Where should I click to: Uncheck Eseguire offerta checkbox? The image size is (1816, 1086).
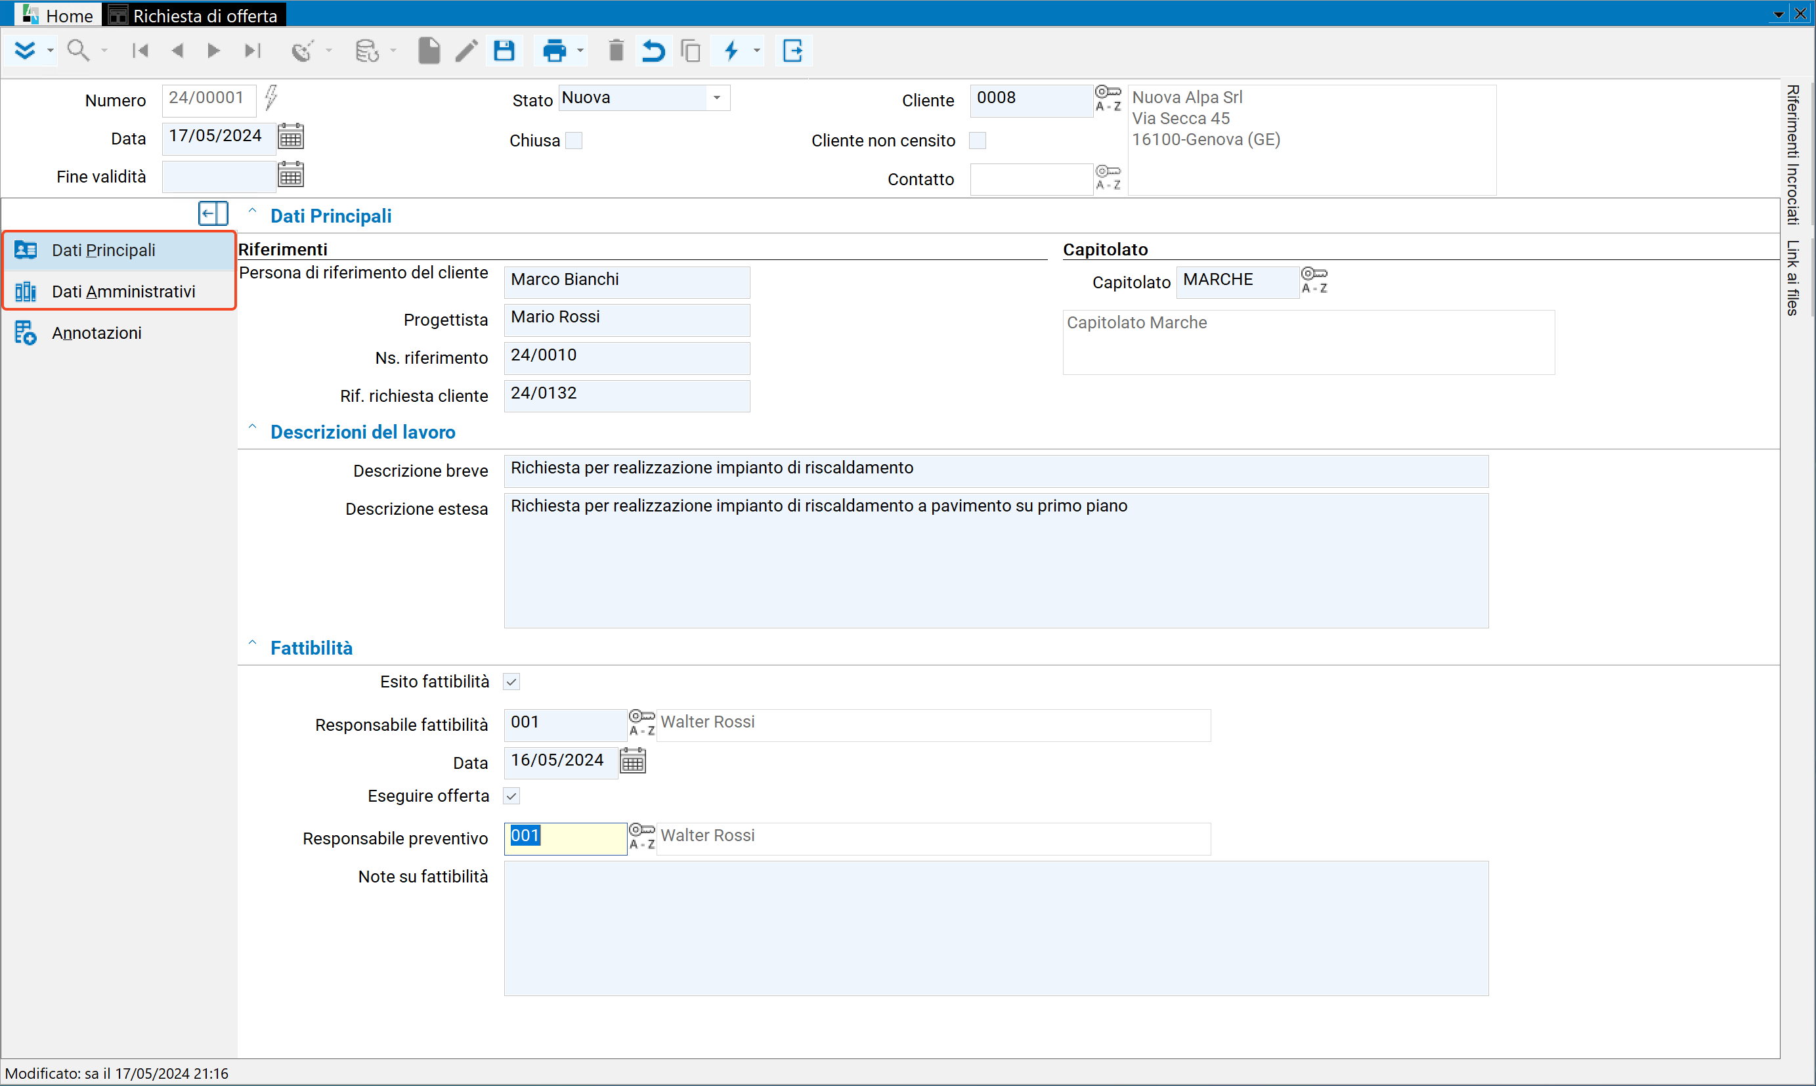point(511,796)
